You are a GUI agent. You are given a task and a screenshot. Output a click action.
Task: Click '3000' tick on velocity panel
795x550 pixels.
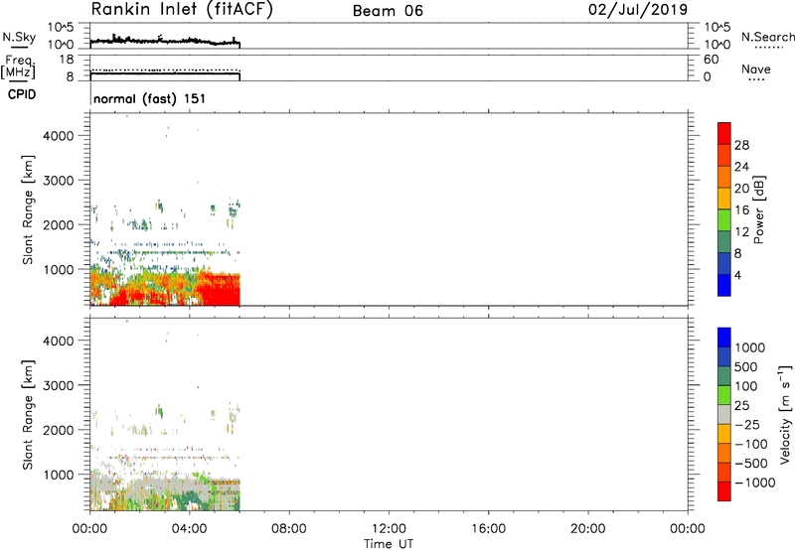click(59, 385)
